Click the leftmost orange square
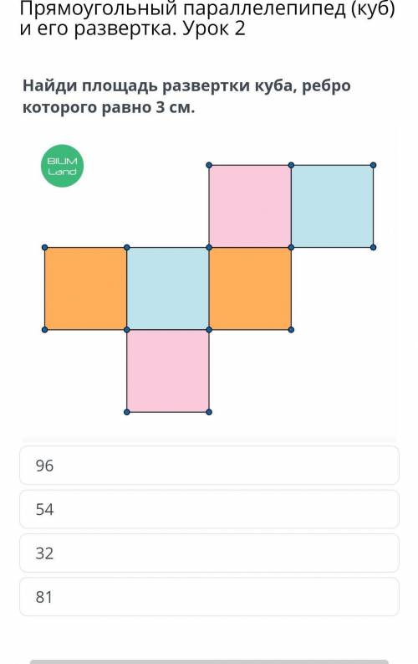418x664 pixels. [x=86, y=288]
